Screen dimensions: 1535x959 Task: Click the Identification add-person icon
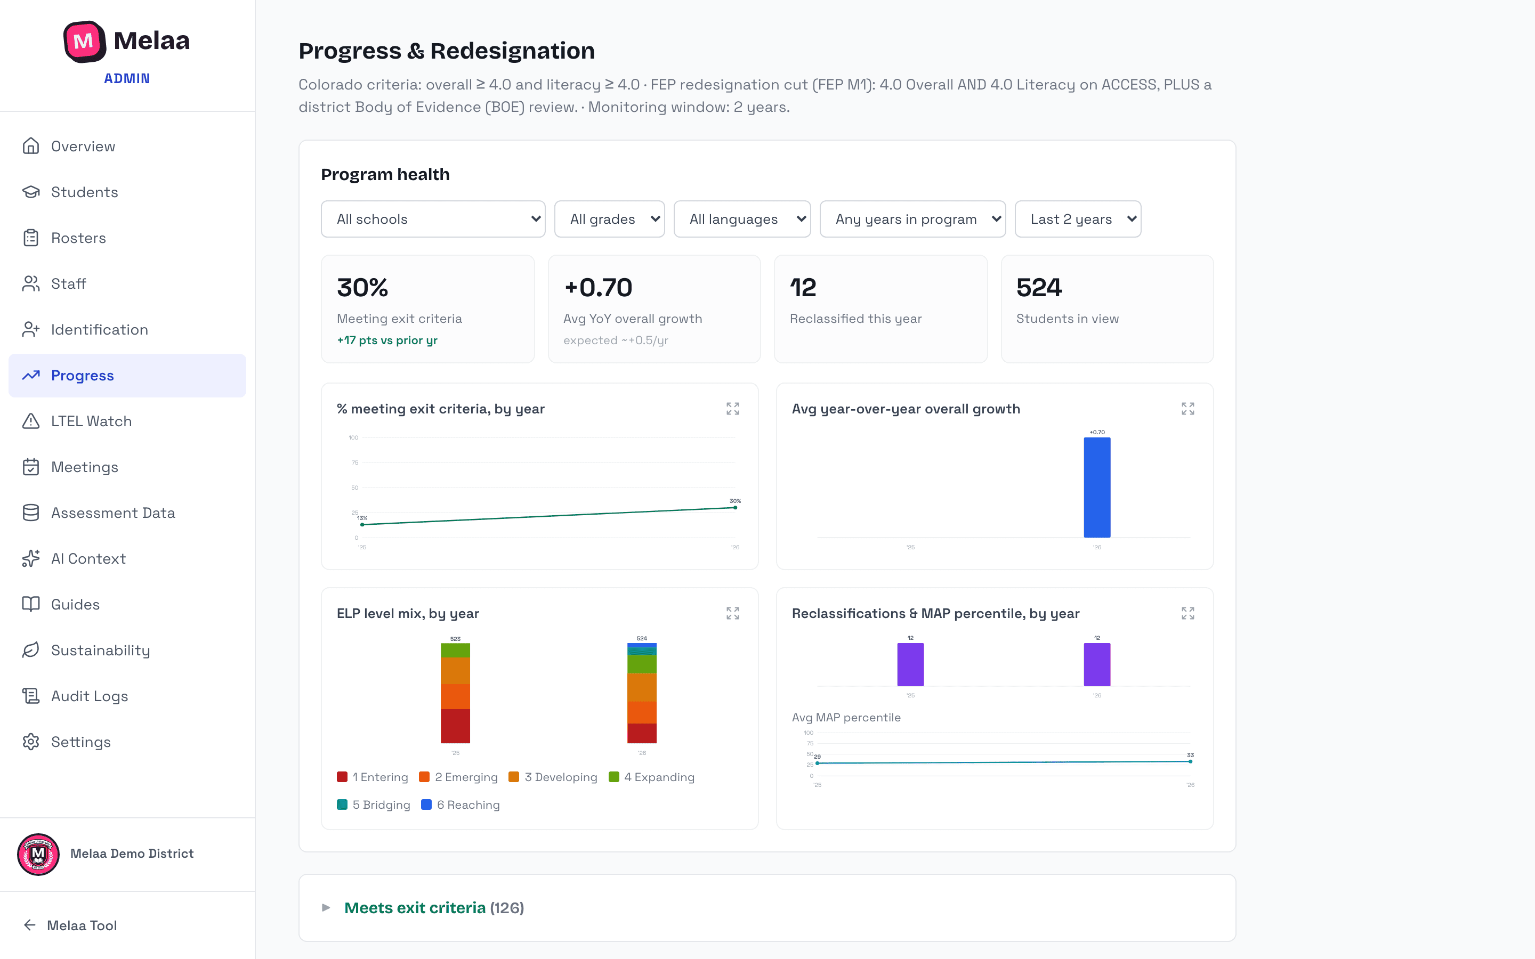(30, 329)
